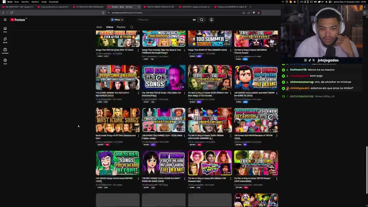Open title link Try Not to Sing 2010's Edition
Screen dimensions: 368x207
click(208, 94)
